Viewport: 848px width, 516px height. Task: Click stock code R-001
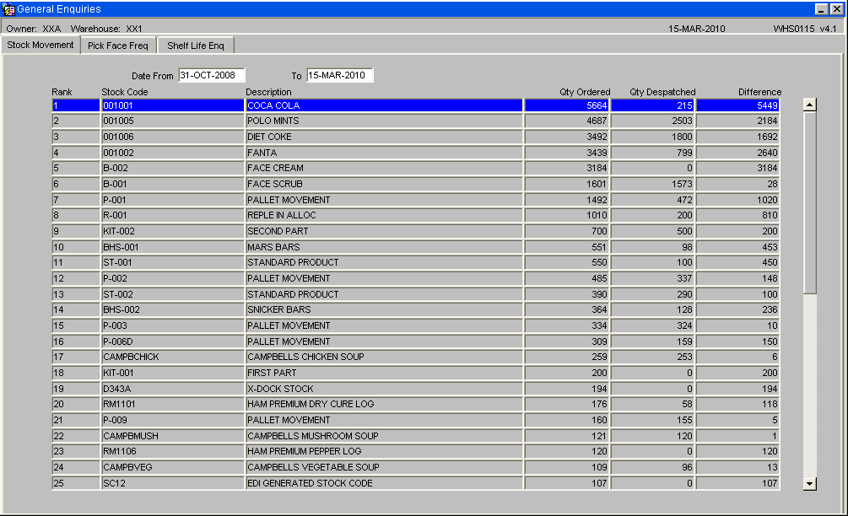172,215
